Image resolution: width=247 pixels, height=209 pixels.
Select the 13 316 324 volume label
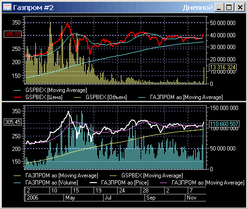click(x=223, y=67)
